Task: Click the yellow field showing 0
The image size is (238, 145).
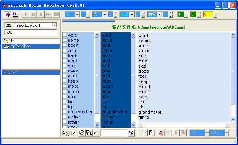Action: pos(208,15)
